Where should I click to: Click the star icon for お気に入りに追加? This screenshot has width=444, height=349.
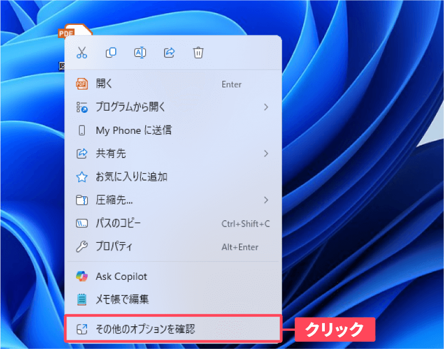tap(81, 177)
